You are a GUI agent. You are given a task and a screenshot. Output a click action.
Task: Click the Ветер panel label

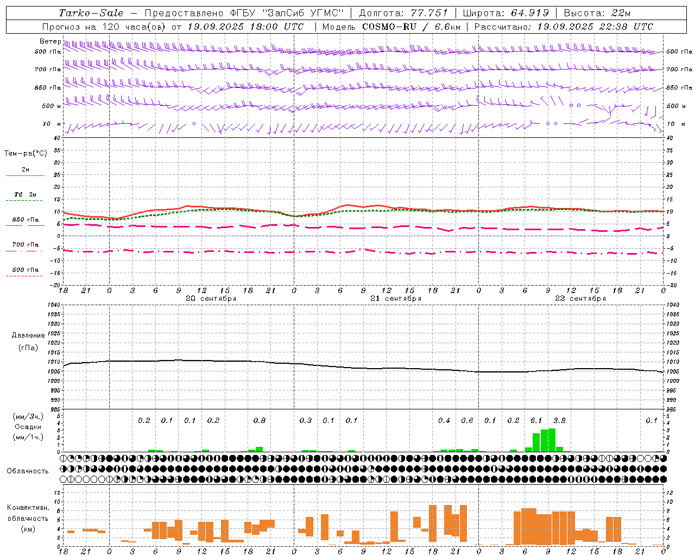click(x=50, y=41)
